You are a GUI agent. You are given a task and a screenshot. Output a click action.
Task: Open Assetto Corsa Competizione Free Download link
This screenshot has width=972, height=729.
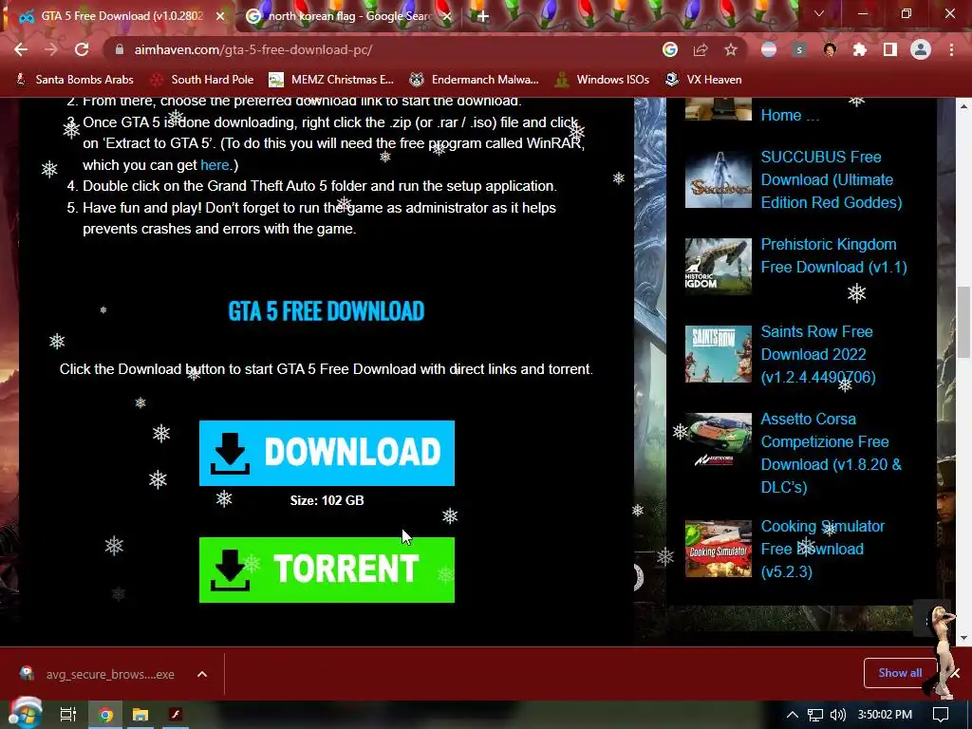(x=831, y=453)
